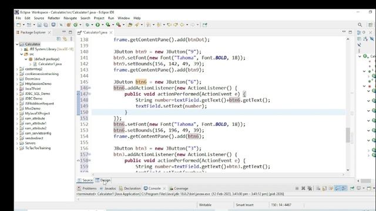Click the Pin Console icon
This screenshot has width=376, height=211.
352,188
